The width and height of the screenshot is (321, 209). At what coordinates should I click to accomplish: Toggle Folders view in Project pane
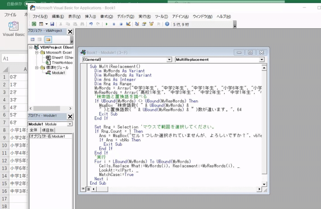48,39
